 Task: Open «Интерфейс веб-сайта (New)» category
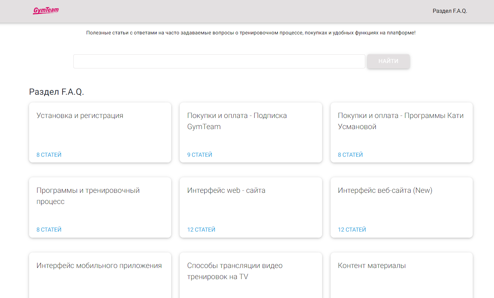pyautogui.click(x=385, y=190)
